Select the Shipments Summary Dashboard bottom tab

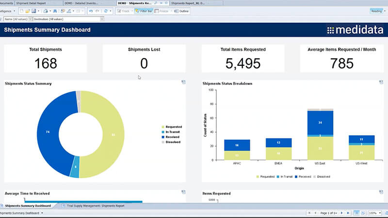[x=28, y=205]
